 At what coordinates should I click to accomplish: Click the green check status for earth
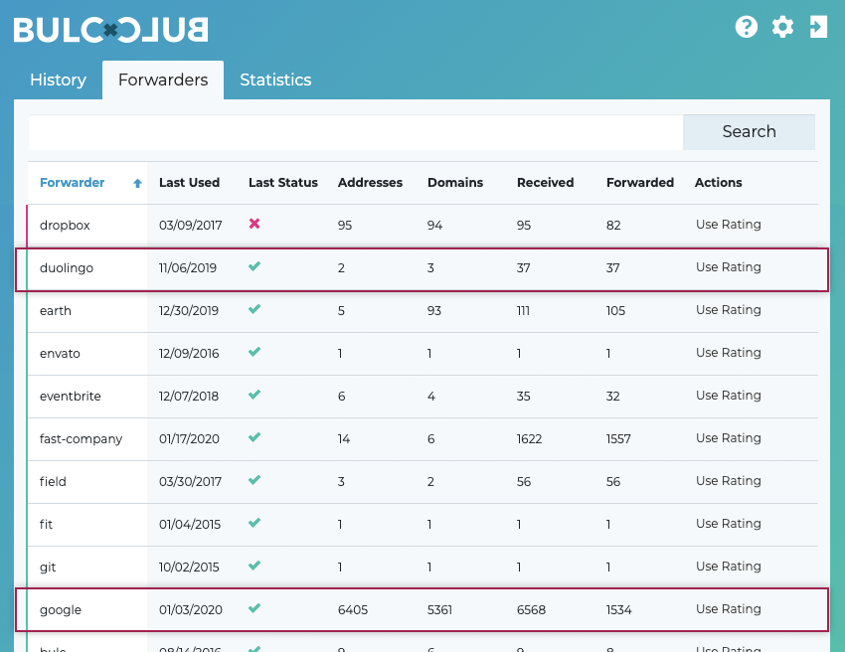tap(254, 309)
